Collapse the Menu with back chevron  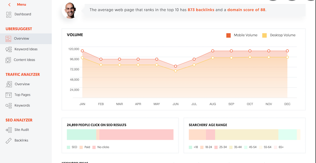tap(9, 5)
